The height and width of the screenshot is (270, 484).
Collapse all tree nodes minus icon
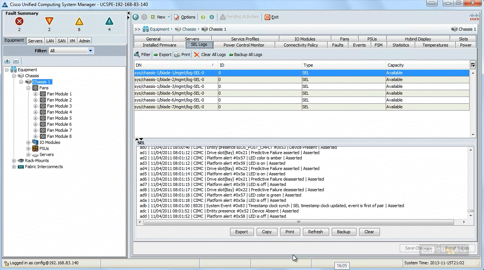[x=16, y=61]
